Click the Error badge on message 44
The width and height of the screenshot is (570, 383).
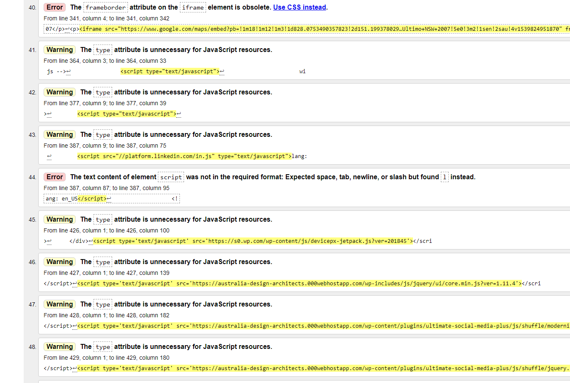coord(54,177)
